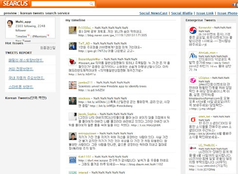Open the Facebook icon in header
The width and height of the screenshot is (238, 174).
click(x=234, y=5)
